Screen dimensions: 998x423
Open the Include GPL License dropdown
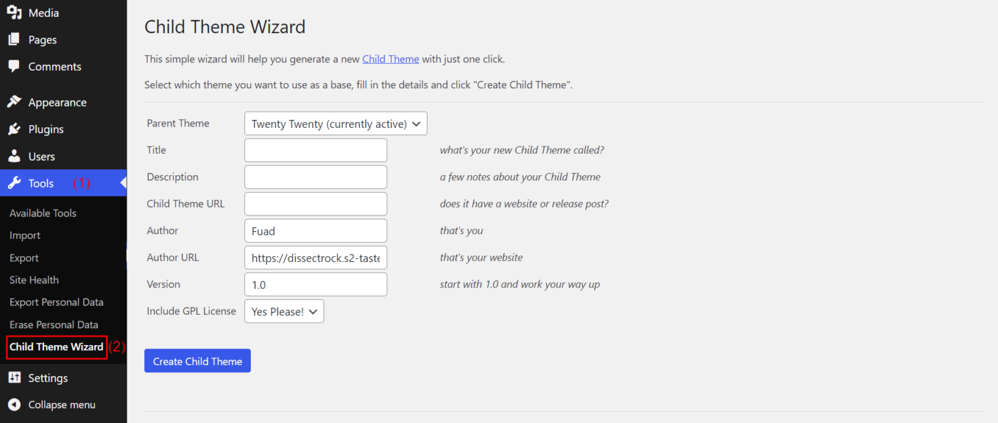coord(284,311)
